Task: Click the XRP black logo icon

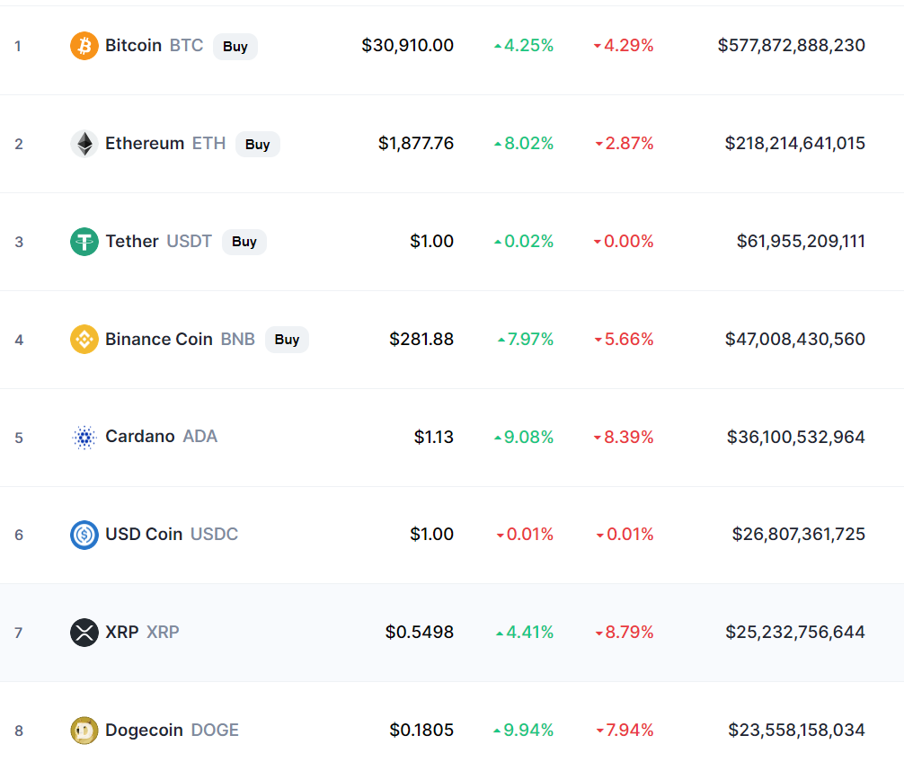Action: tap(84, 633)
